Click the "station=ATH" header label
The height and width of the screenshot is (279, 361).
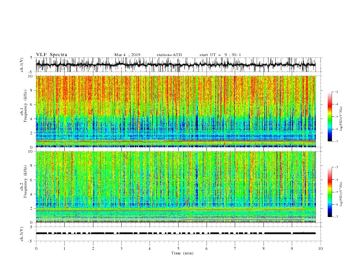coord(169,55)
